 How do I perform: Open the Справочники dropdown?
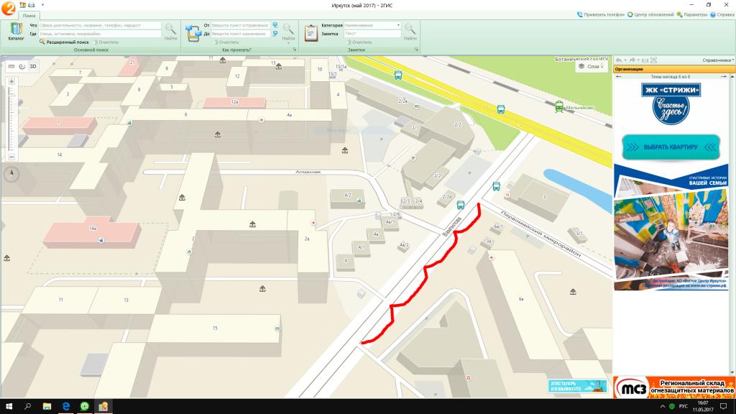[x=717, y=60]
